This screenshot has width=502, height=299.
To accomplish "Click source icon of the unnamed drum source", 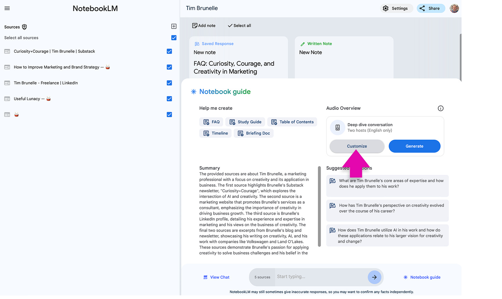I will (7, 115).
